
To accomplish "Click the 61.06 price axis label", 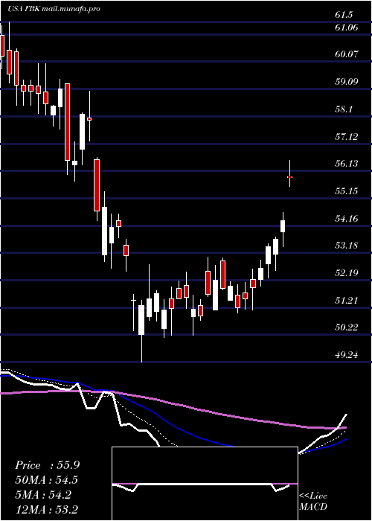I will [x=347, y=28].
